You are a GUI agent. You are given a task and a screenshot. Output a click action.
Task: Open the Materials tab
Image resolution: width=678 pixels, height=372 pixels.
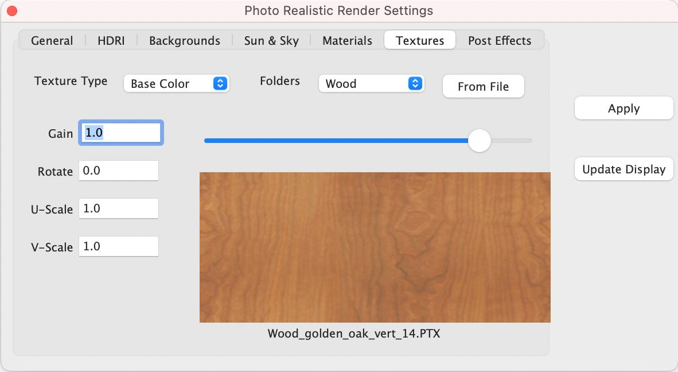pos(346,40)
